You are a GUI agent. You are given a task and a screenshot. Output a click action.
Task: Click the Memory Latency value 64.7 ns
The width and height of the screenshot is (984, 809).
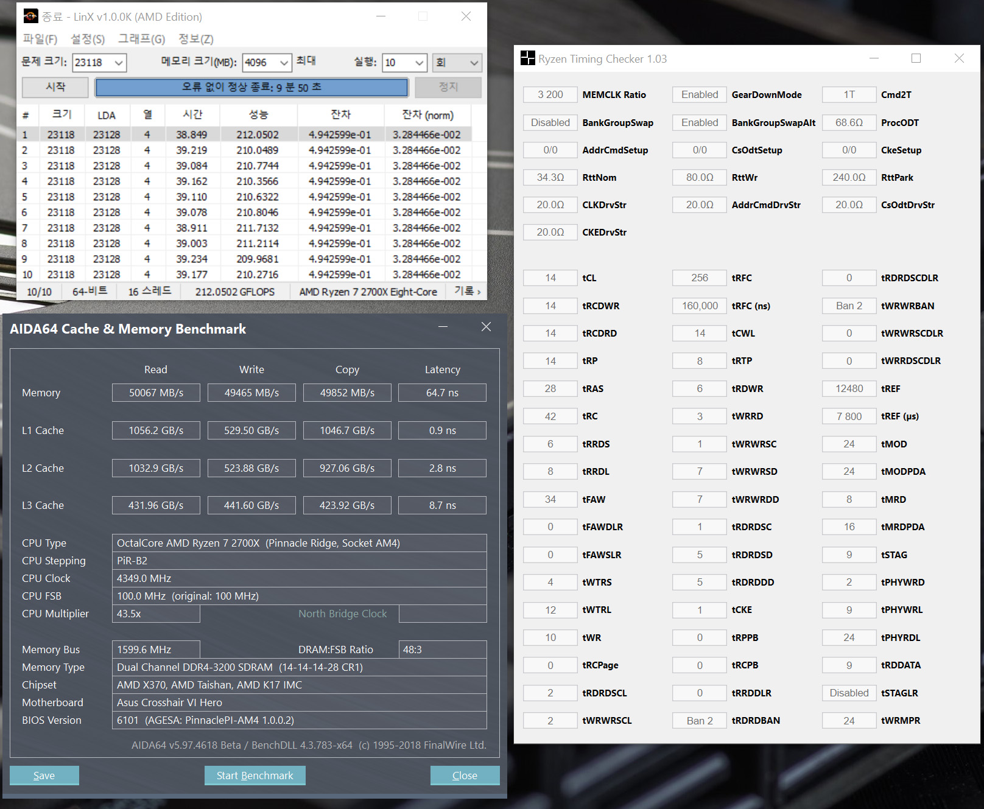click(x=443, y=393)
